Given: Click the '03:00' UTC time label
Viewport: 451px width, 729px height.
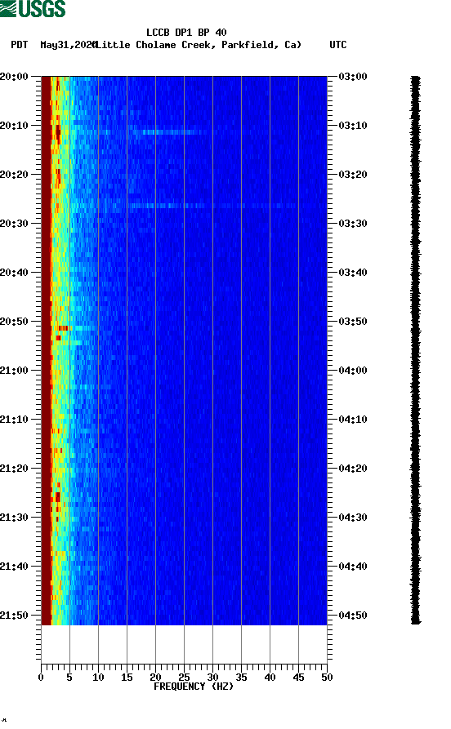Looking at the screenshot, I should click(x=353, y=76).
